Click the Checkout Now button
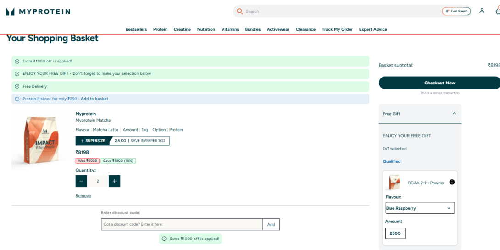500x250 pixels. pyautogui.click(x=439, y=83)
